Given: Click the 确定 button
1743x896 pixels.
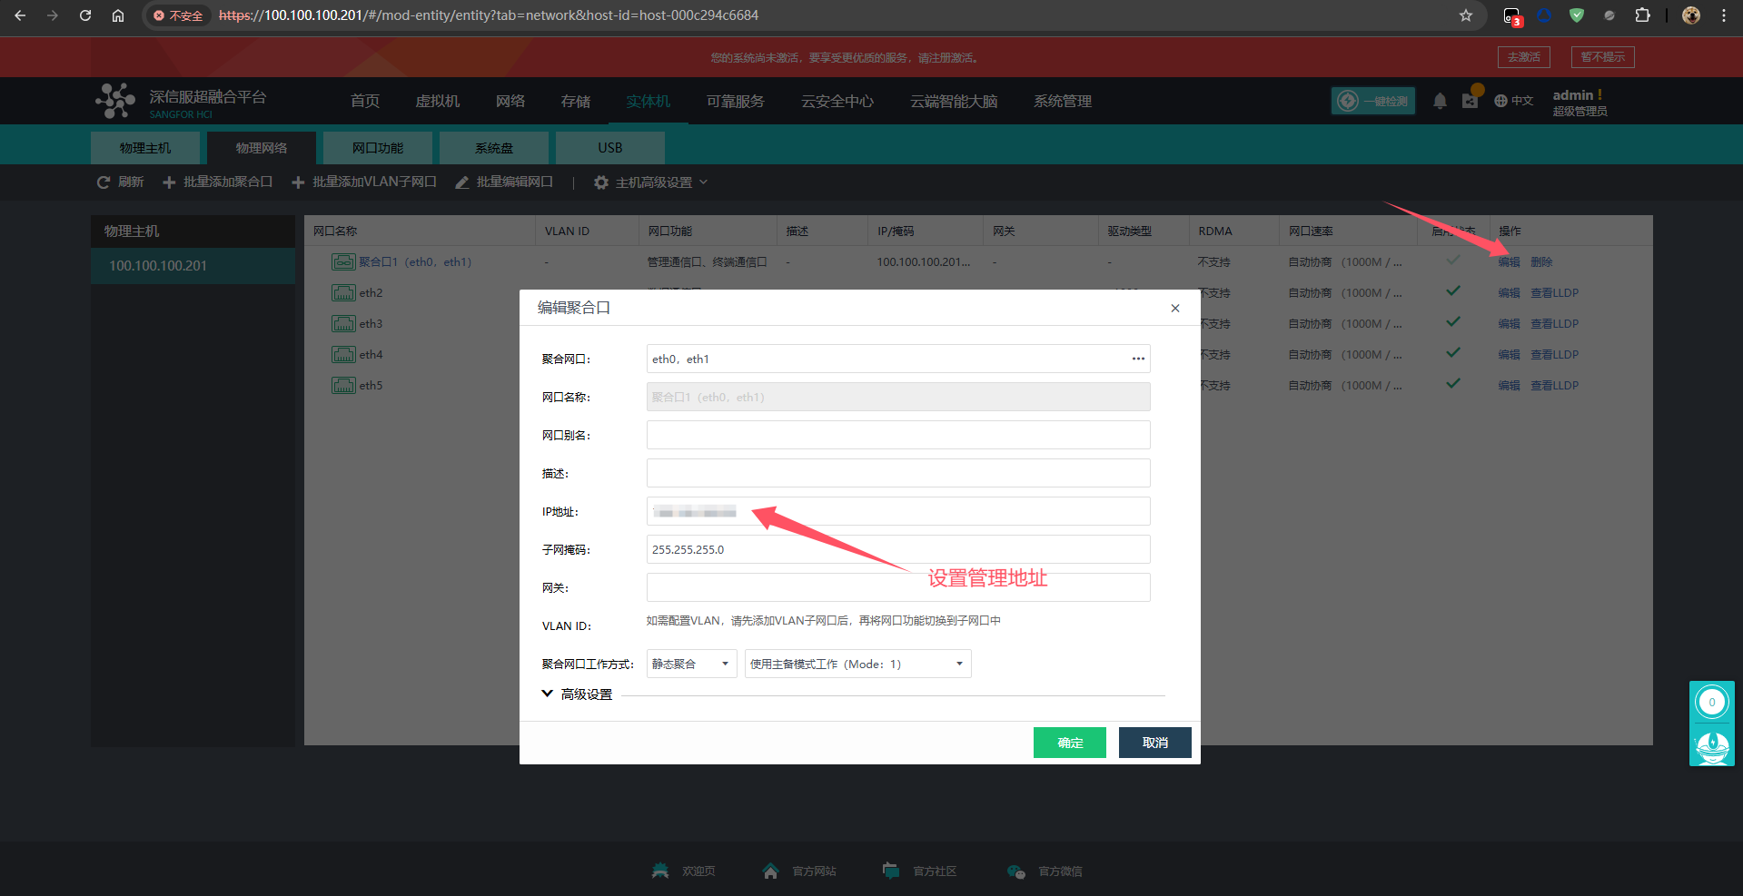Looking at the screenshot, I should [x=1070, y=743].
